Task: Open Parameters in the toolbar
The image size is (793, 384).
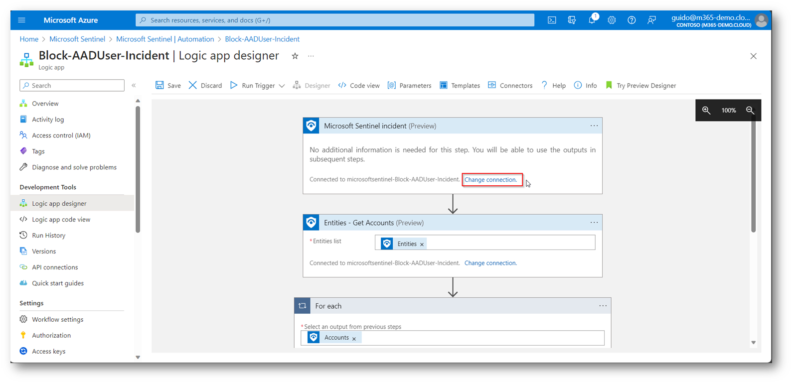Action: pyautogui.click(x=410, y=86)
